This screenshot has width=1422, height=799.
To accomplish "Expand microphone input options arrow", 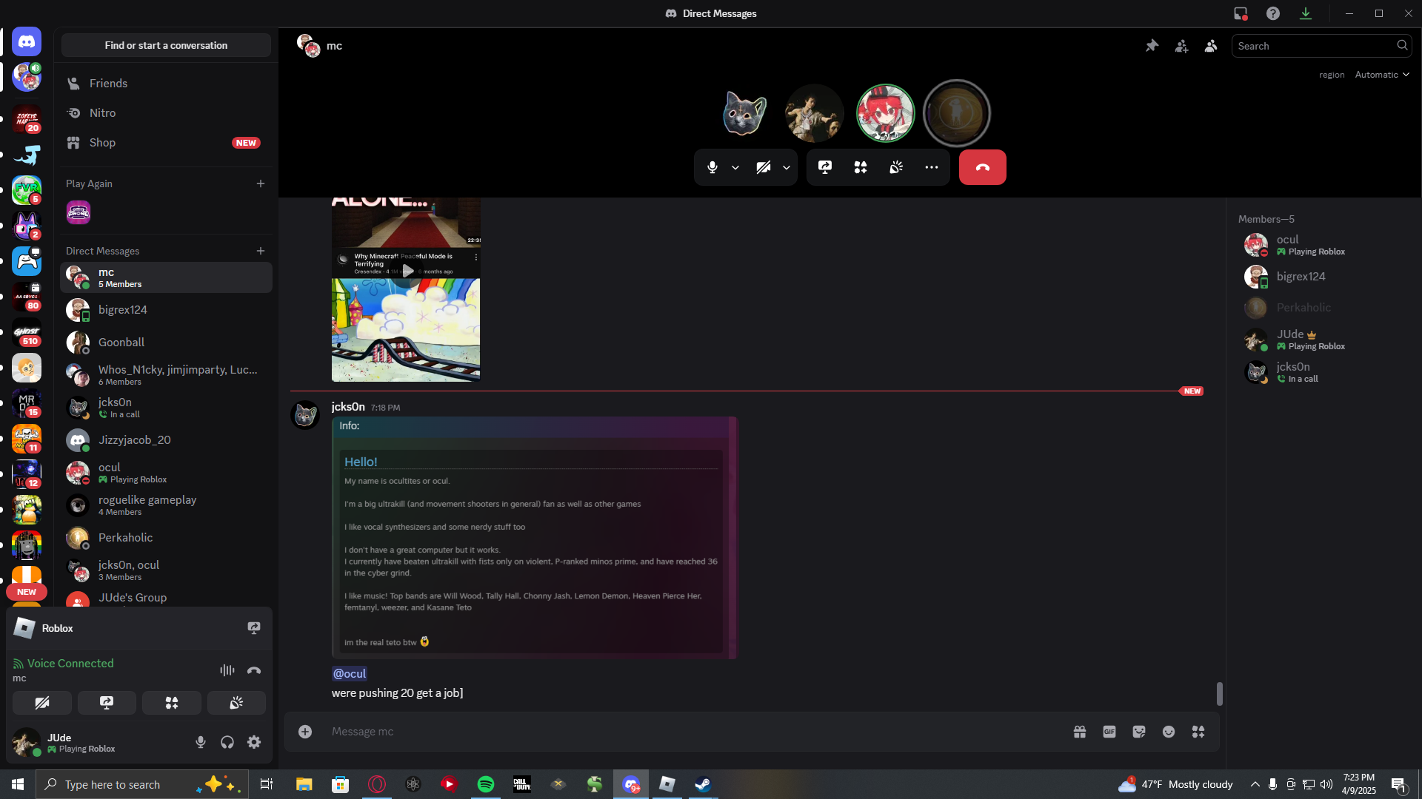I will pyautogui.click(x=735, y=167).
